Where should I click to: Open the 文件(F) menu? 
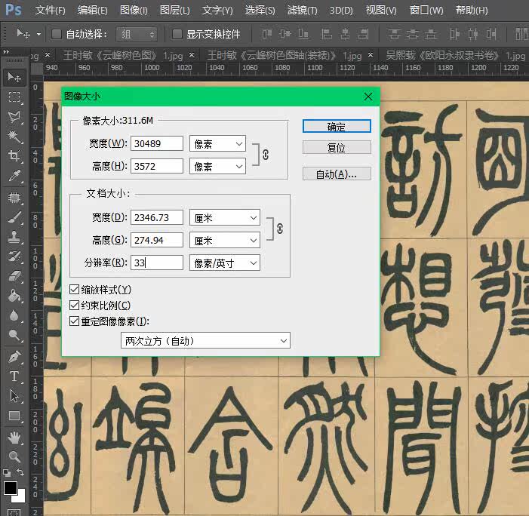coord(51,10)
